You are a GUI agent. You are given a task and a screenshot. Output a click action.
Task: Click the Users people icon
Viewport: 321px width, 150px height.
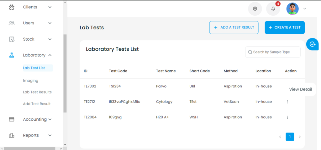[x=12, y=23]
